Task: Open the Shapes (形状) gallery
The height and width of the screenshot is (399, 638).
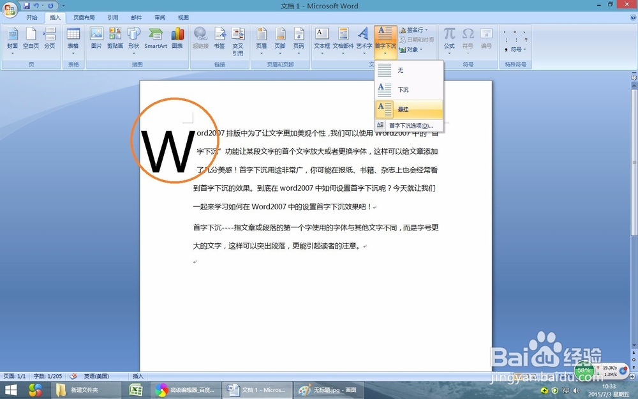Action: click(x=133, y=41)
